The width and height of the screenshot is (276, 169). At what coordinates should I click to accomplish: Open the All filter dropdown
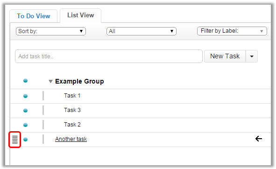[x=142, y=31]
